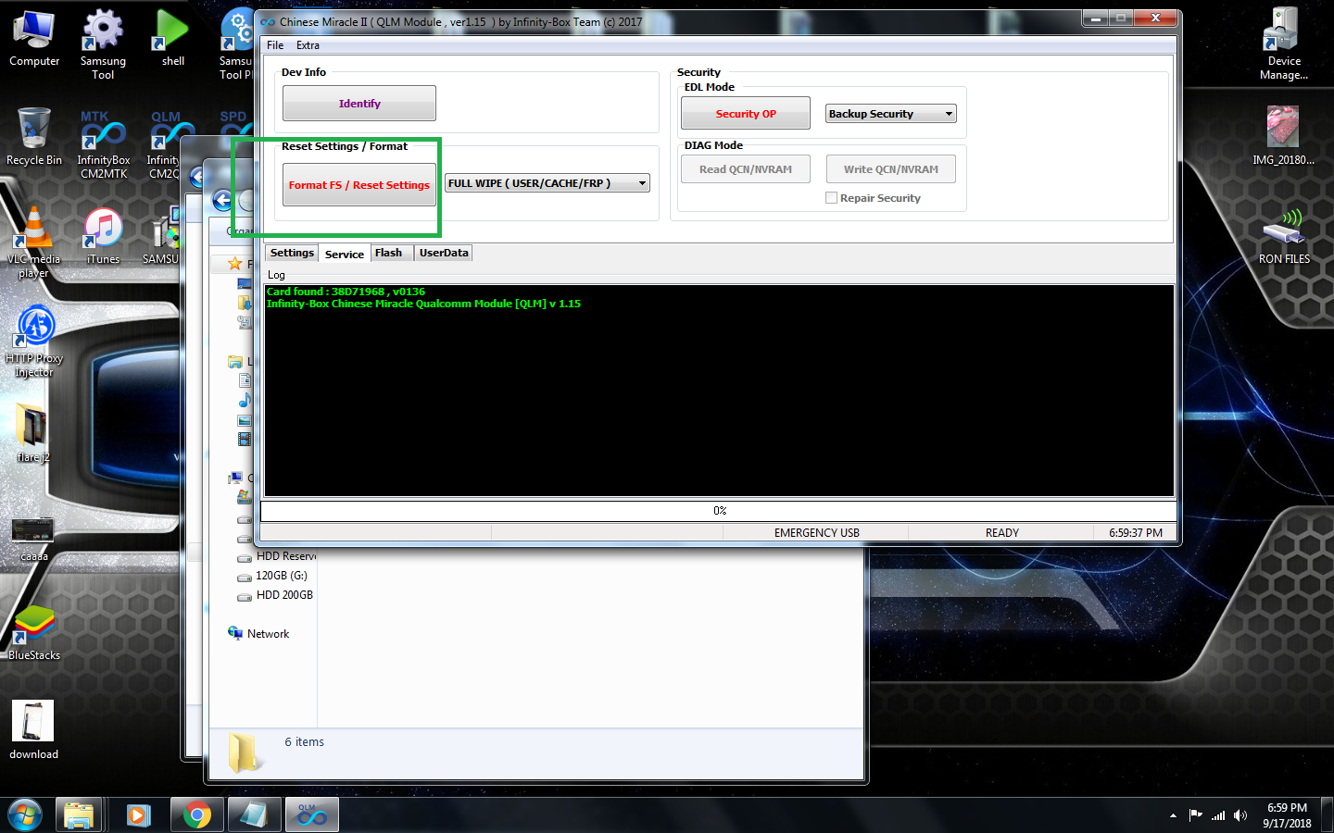This screenshot has height=833, width=1334.
Task: Click the network signal tray icon
Action: click(1218, 815)
